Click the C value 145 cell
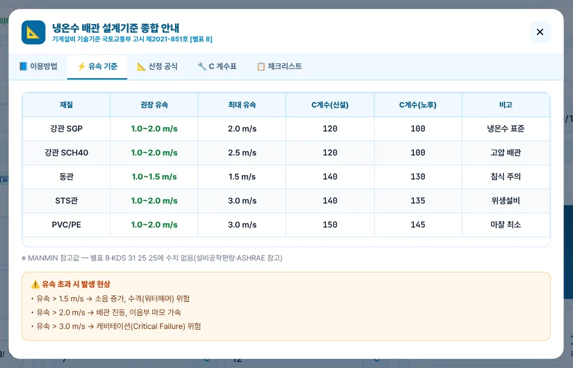573x368 pixels. point(418,225)
